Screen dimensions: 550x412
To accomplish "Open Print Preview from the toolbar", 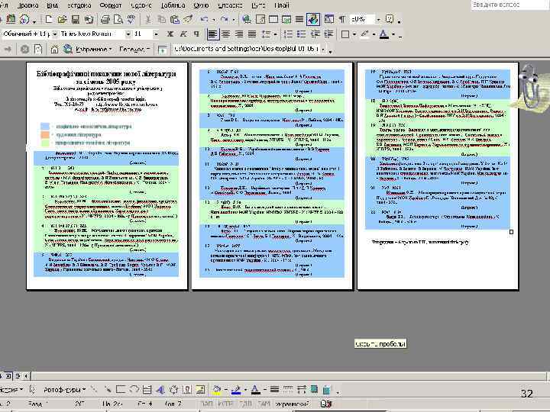I will (118, 20).
